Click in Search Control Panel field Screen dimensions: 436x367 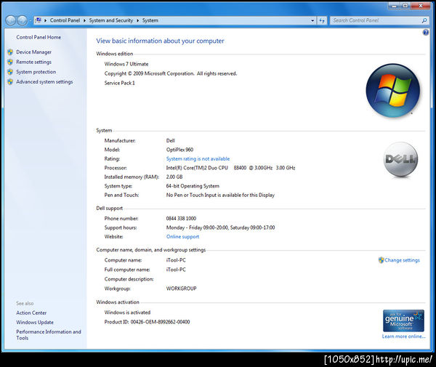click(376, 20)
